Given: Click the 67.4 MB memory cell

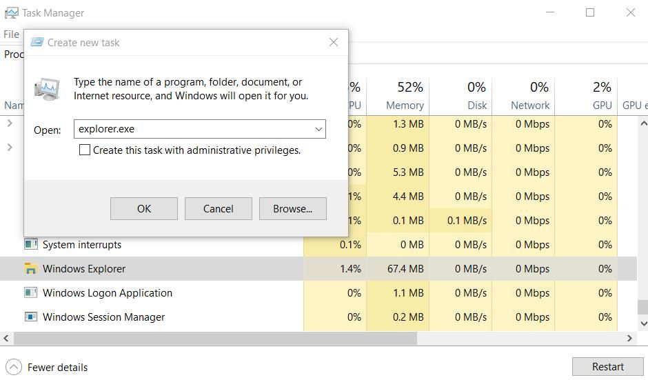Looking at the screenshot, I should (x=398, y=269).
